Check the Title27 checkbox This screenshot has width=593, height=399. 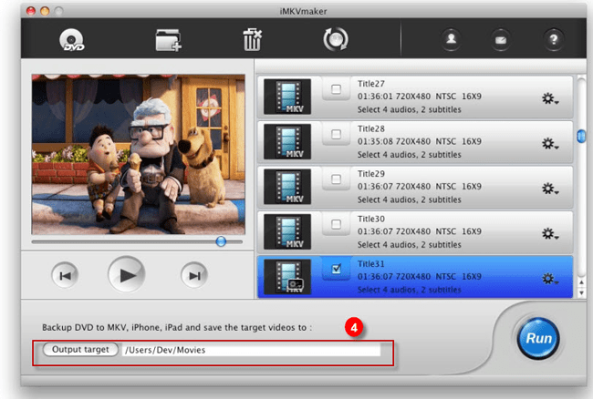[x=336, y=89]
